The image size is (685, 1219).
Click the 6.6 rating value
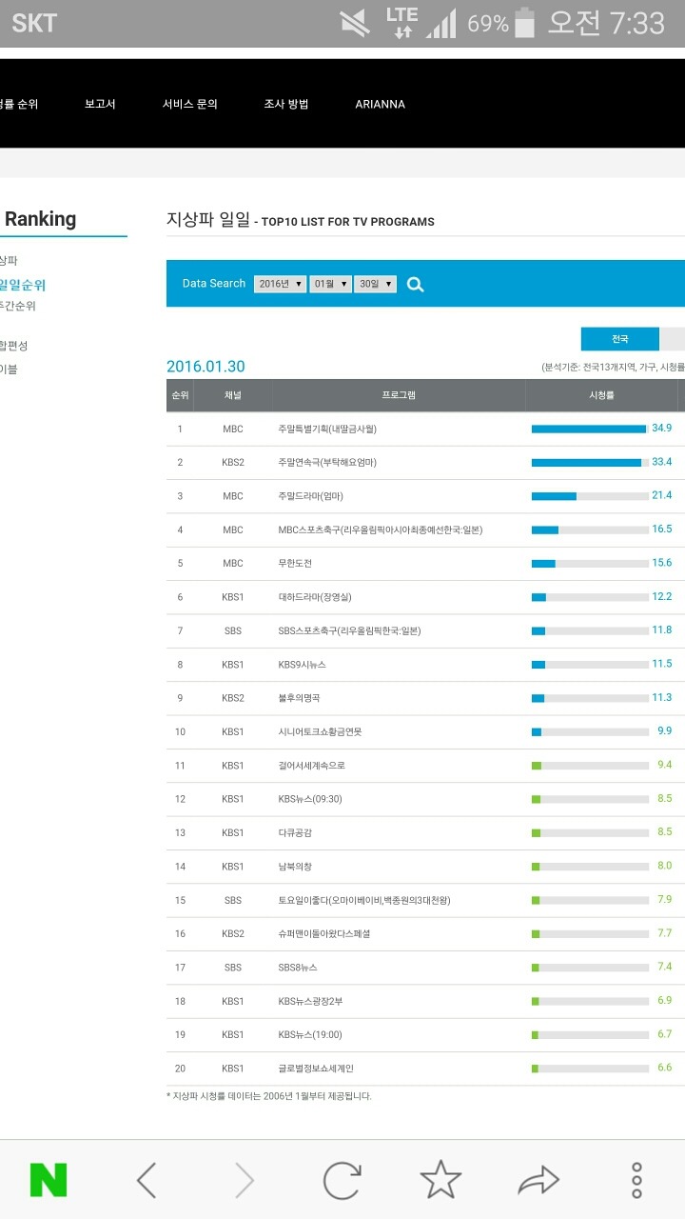[x=665, y=1068]
